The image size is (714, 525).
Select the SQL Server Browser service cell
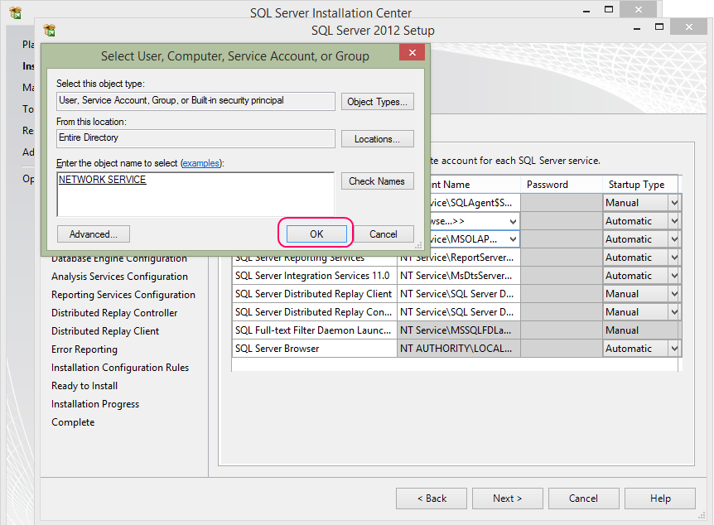pos(314,349)
